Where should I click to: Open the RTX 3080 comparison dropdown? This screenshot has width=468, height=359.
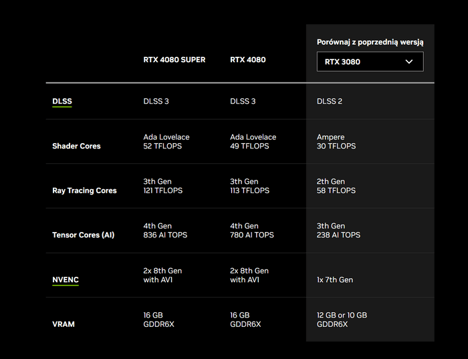coord(370,62)
